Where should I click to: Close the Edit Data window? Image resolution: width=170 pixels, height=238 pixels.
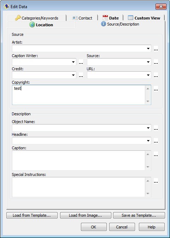(x=161, y=6)
